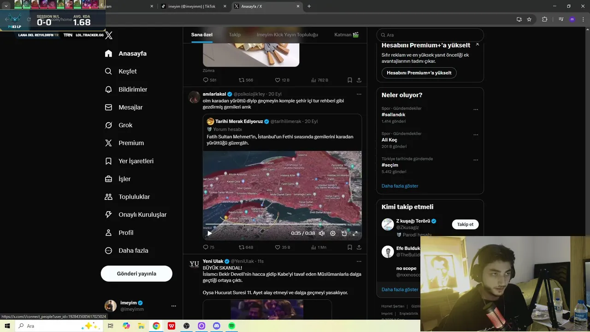The width and height of the screenshot is (590, 332).
Task: Open video in picture-in-picture mode
Action: (344, 233)
